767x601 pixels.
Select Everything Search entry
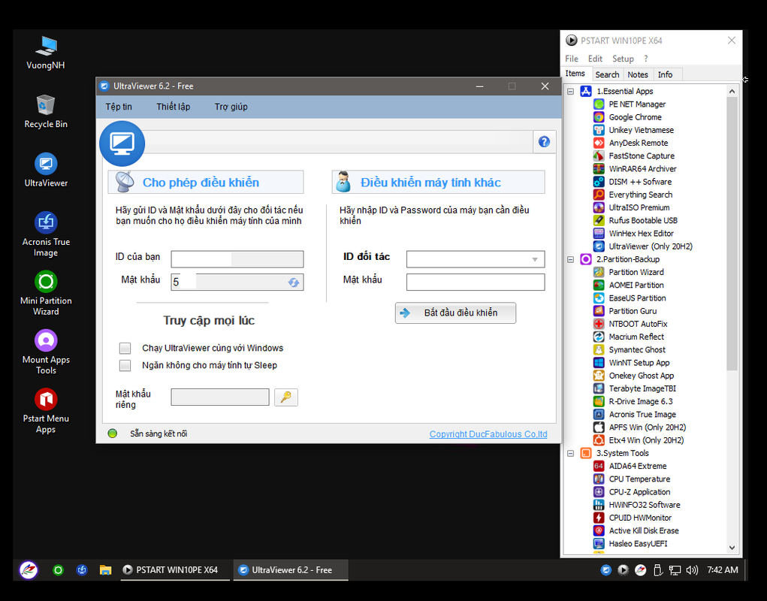pyautogui.click(x=640, y=195)
